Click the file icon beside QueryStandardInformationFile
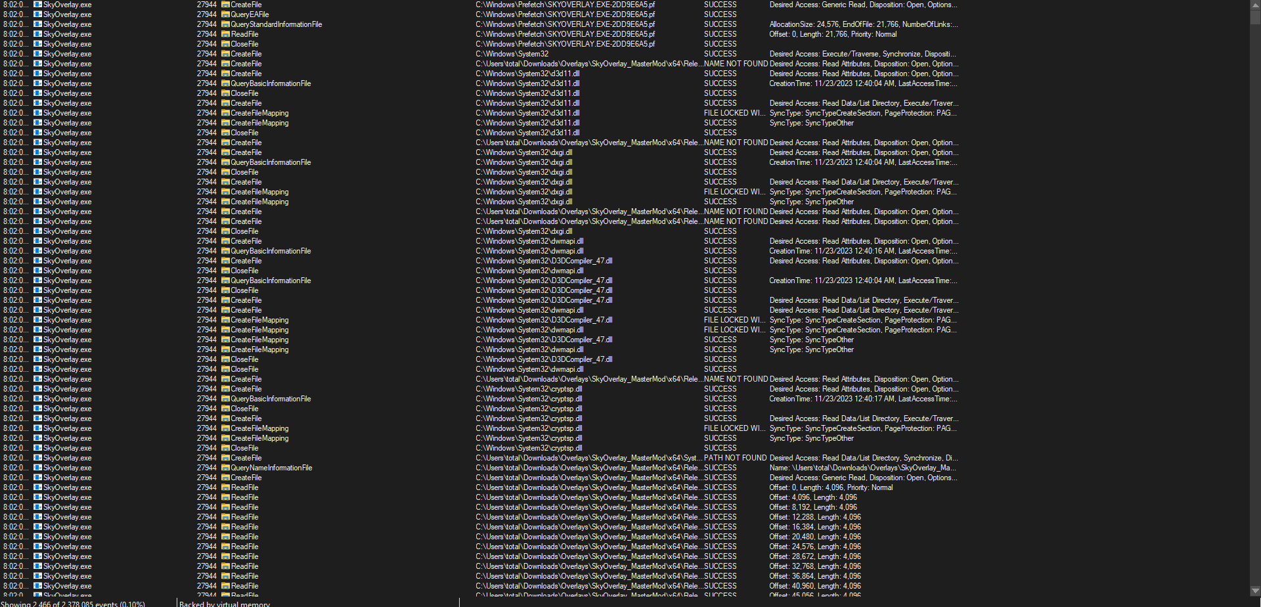This screenshot has height=607, width=1261. pos(225,24)
